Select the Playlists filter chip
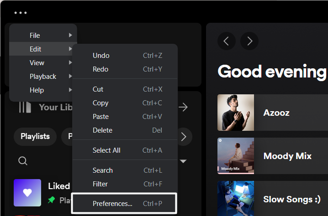The height and width of the screenshot is (216, 328). (35, 136)
